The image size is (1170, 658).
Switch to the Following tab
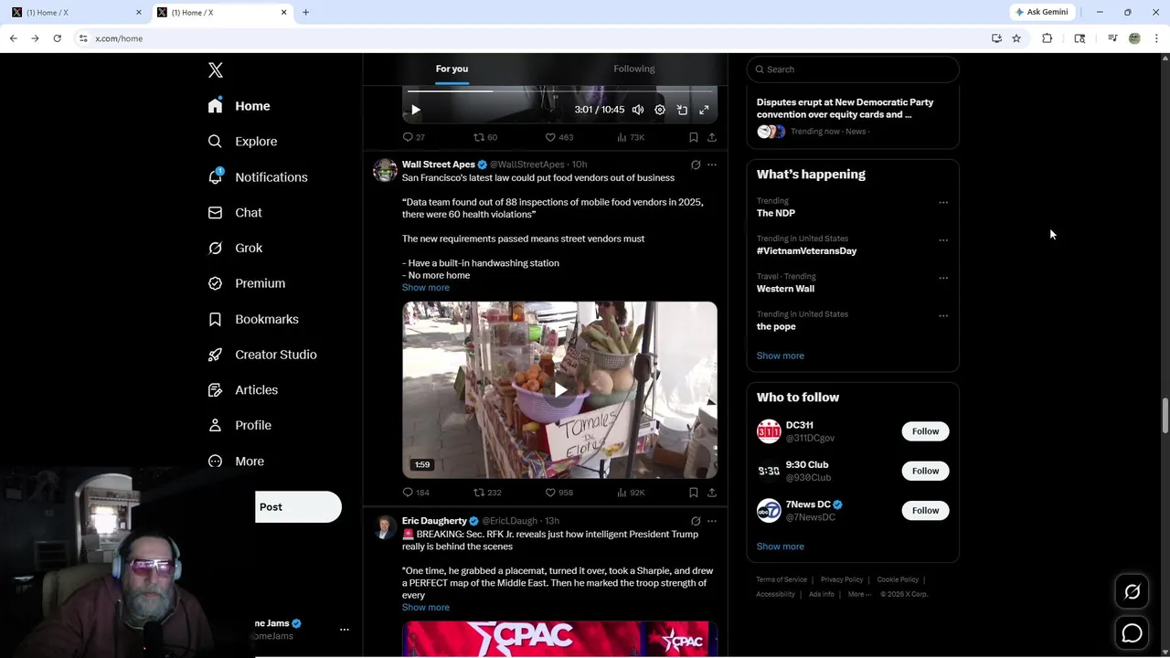(x=634, y=69)
